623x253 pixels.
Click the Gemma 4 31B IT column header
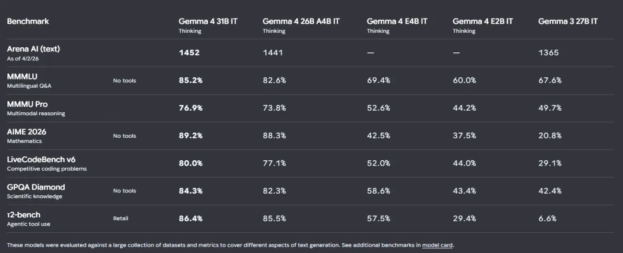tap(208, 21)
